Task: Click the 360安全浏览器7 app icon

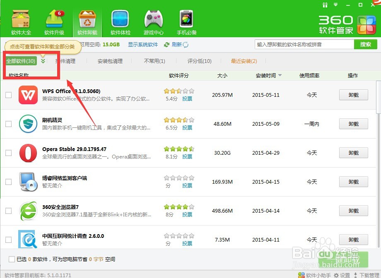Action: click(x=28, y=211)
